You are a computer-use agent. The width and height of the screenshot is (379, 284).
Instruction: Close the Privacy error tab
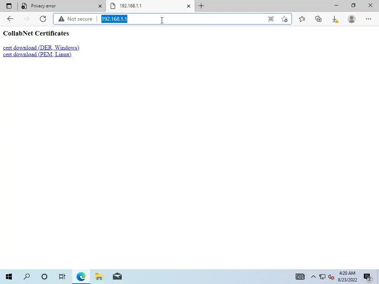100,6
